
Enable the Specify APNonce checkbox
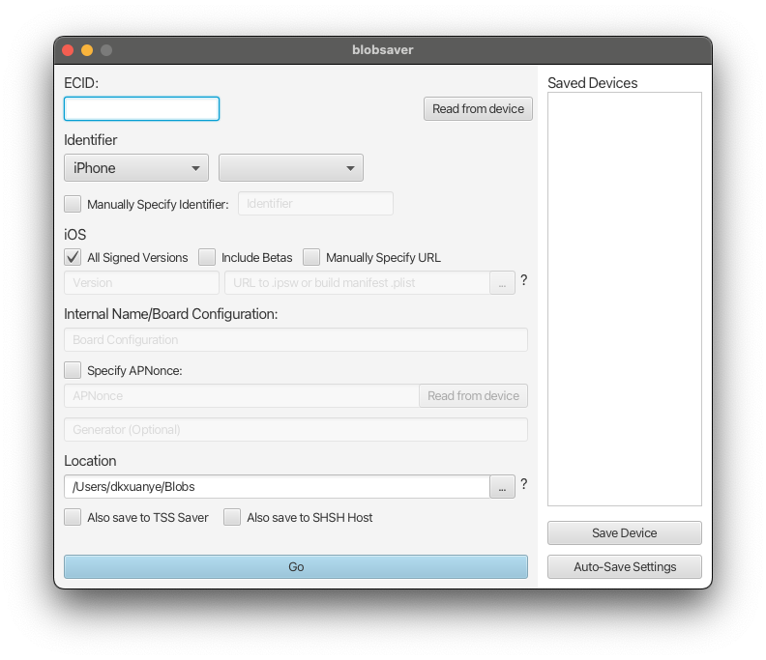click(x=73, y=370)
